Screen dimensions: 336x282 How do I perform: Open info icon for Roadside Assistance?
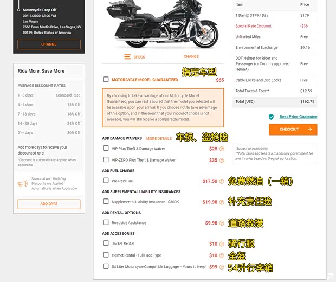(x=222, y=223)
